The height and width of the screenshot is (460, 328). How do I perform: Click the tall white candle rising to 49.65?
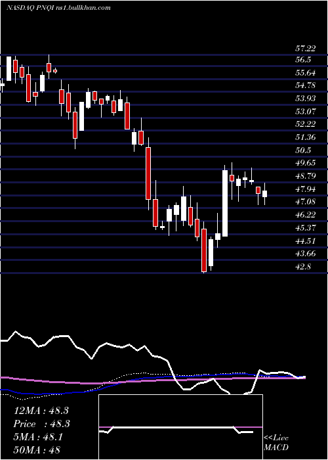225,203
